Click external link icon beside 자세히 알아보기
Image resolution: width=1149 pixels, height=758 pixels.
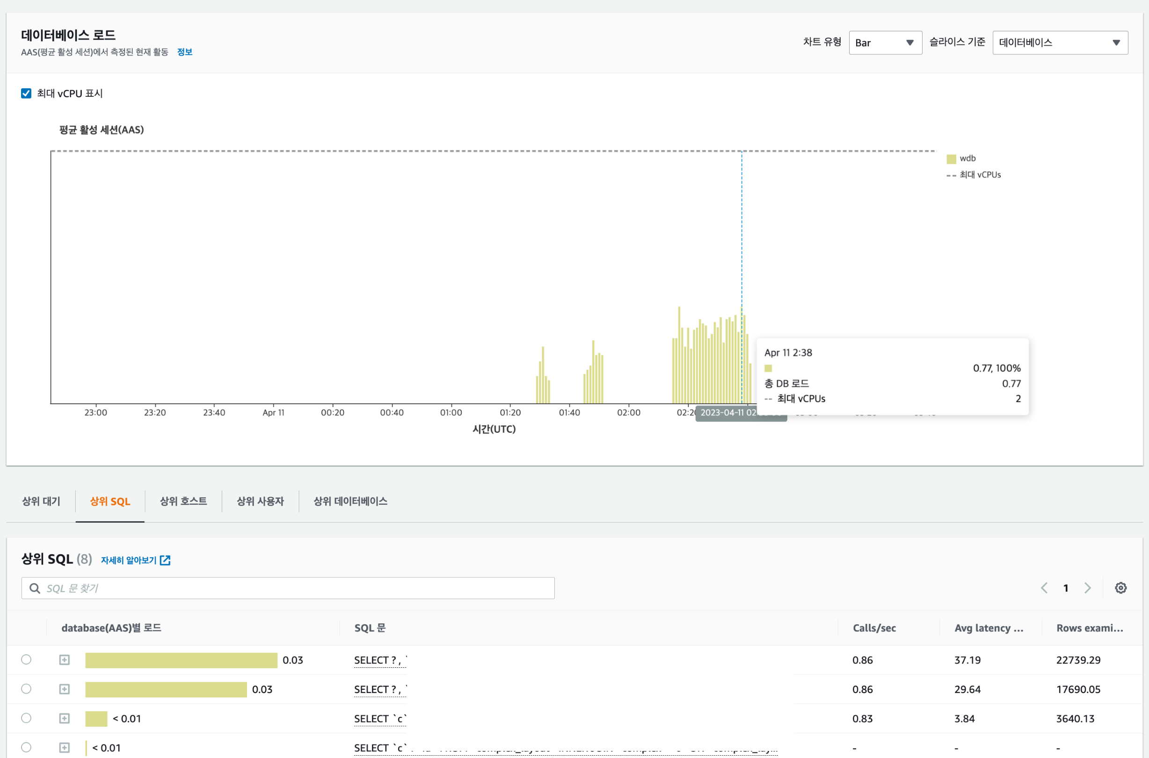(x=165, y=560)
